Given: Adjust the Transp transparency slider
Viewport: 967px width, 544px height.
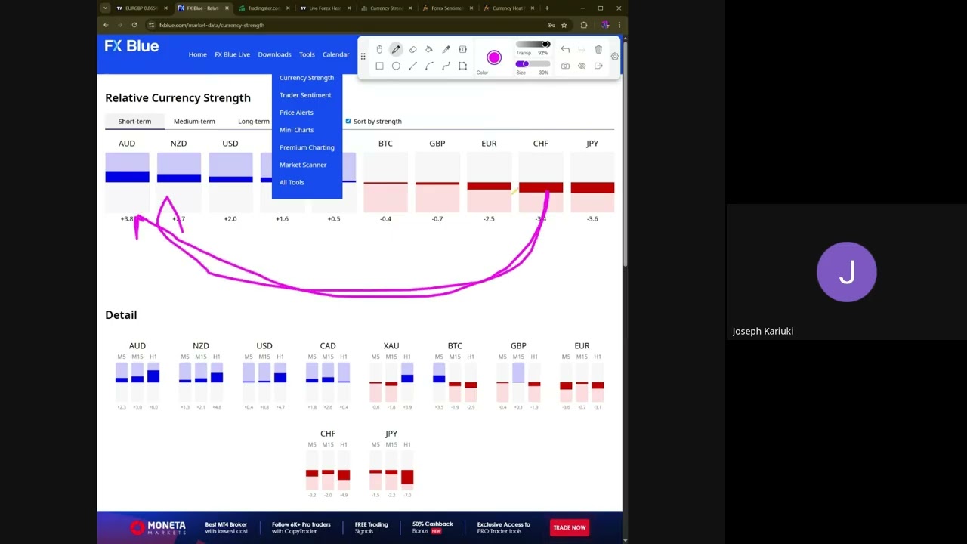Looking at the screenshot, I should tap(533, 45).
